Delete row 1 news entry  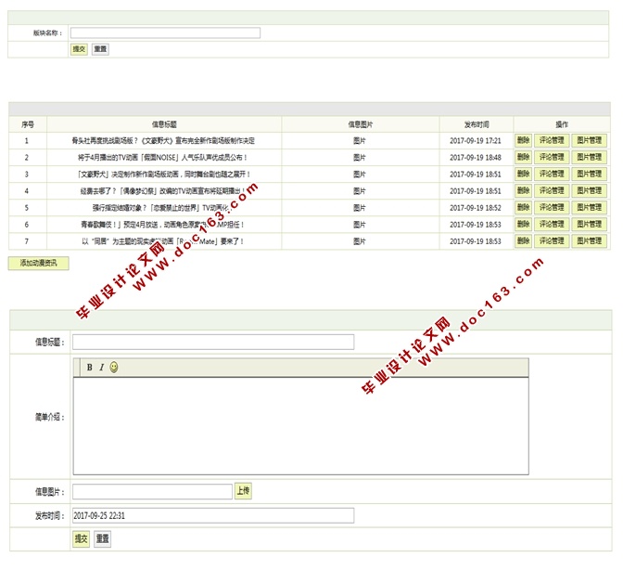point(523,140)
